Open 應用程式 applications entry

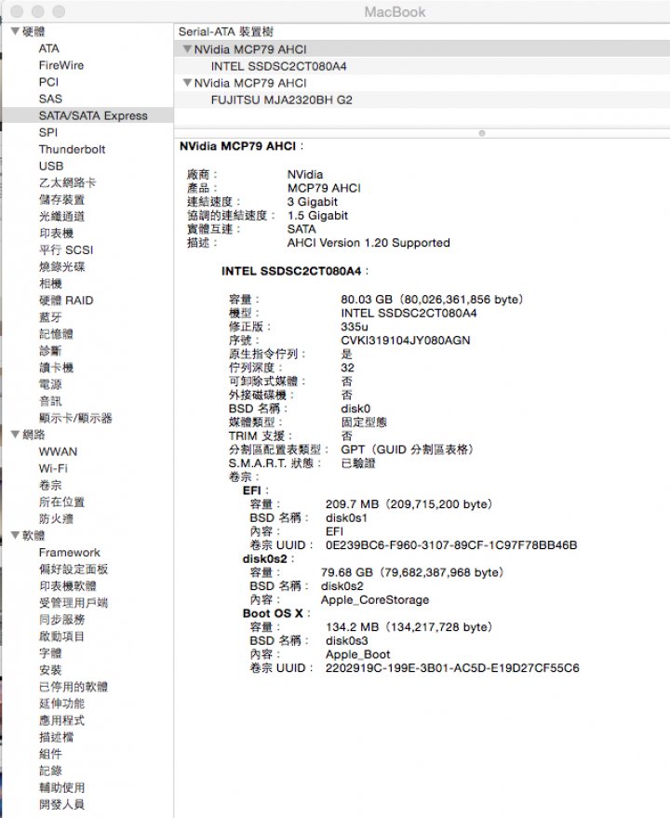click(61, 720)
